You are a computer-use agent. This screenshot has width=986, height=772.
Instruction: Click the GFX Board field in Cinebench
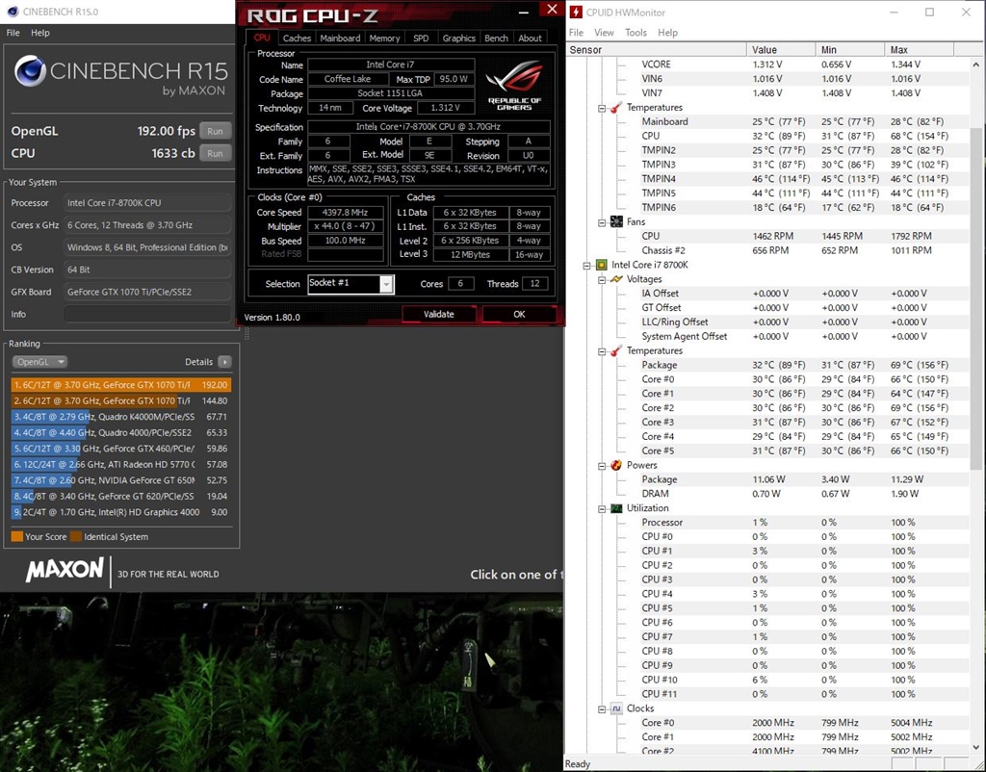tap(147, 292)
